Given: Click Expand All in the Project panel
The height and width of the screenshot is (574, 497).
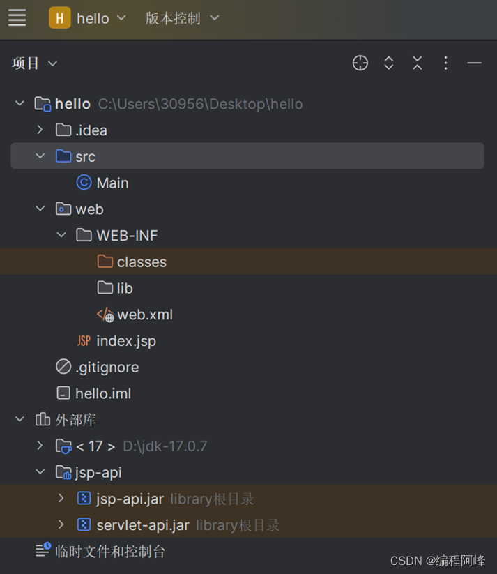Looking at the screenshot, I should tap(388, 63).
